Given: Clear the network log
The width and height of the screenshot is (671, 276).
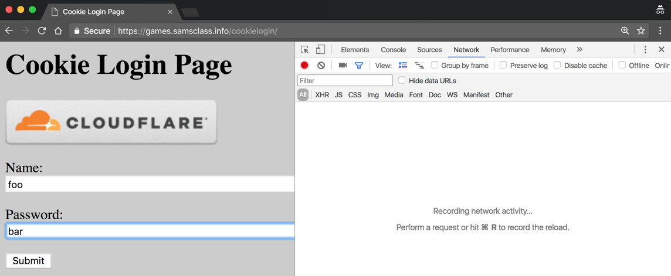Looking at the screenshot, I should (321, 66).
